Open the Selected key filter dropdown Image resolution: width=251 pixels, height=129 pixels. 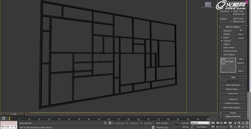pos(200,123)
